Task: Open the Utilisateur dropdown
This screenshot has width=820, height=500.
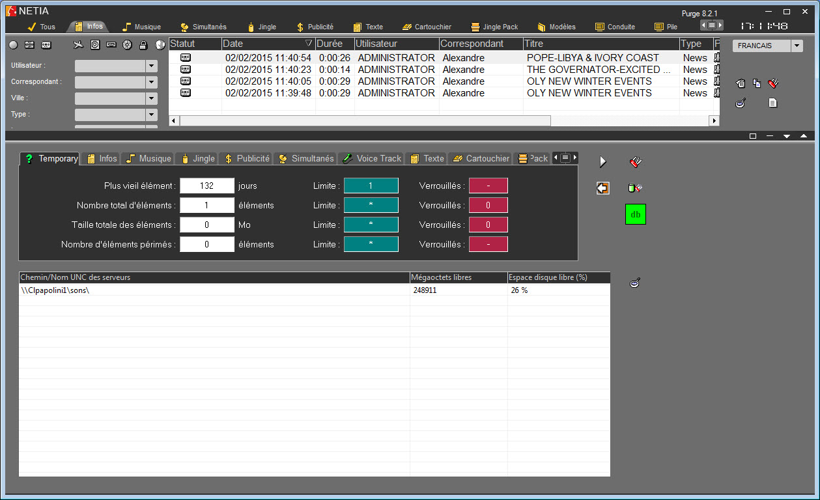Action: click(x=151, y=66)
